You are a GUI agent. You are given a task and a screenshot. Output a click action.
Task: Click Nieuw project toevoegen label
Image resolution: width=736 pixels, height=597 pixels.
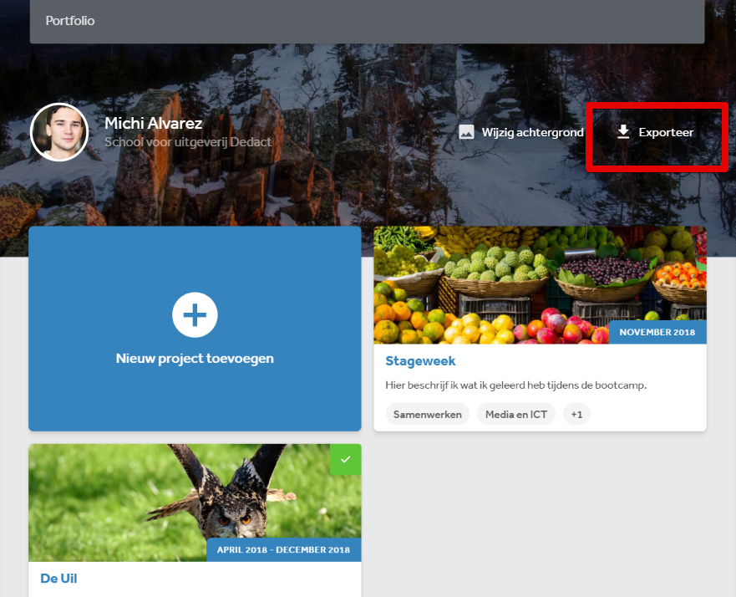pos(195,359)
